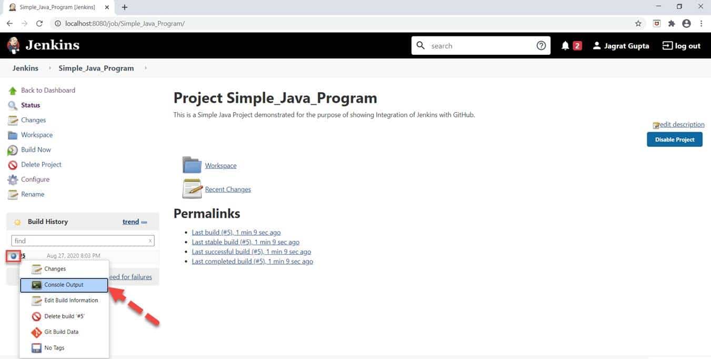The image size is (711, 359).
Task: Open the Configure sidebar link
Action: click(x=35, y=179)
